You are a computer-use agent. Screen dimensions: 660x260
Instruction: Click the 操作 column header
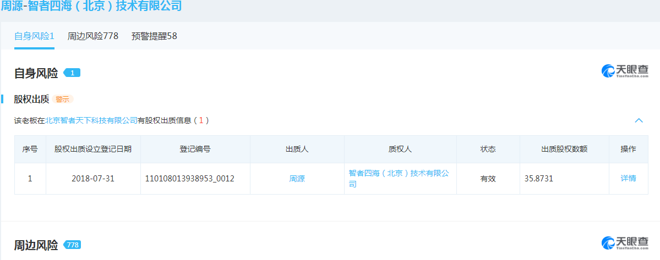coord(629,149)
